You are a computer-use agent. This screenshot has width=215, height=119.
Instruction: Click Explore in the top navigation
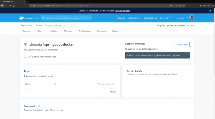point(122,18)
